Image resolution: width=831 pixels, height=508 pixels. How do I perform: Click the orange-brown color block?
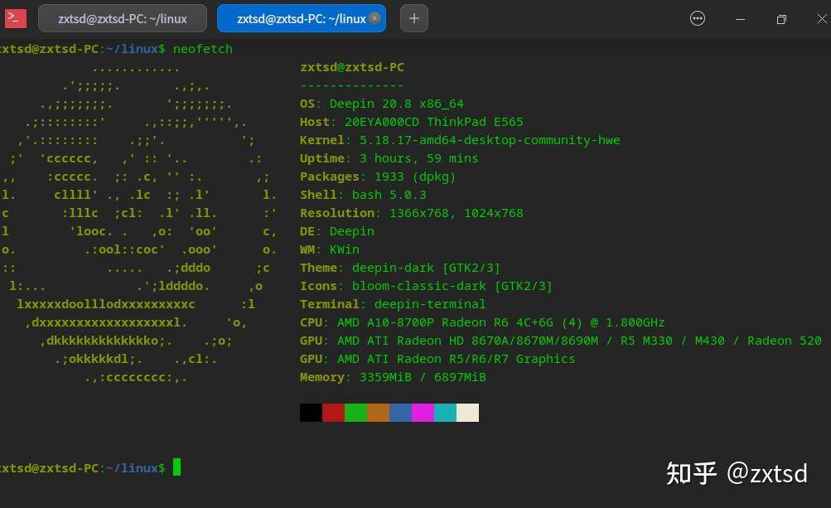[x=378, y=413]
